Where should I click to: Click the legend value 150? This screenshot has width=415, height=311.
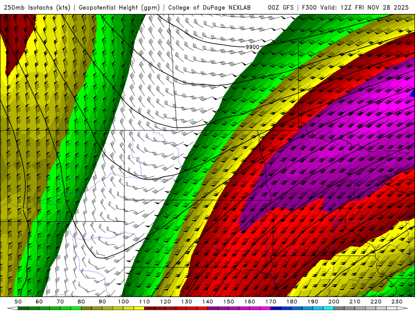pos(229,302)
